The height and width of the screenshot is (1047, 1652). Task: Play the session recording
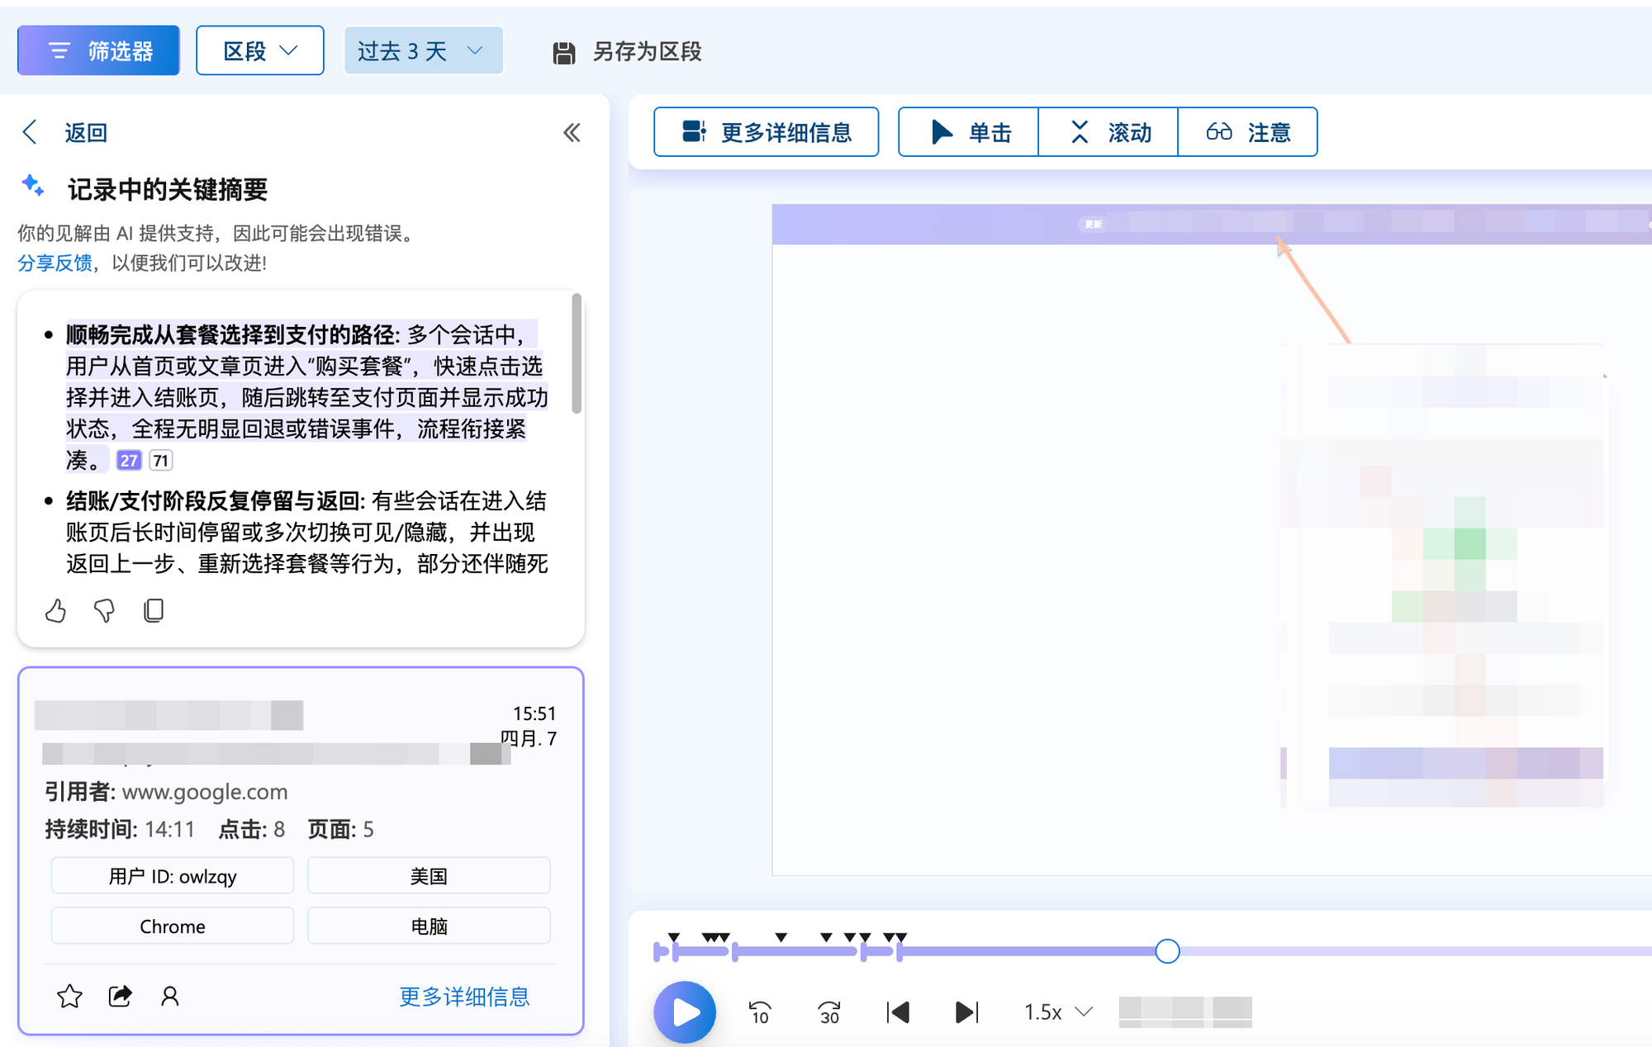coord(685,1011)
